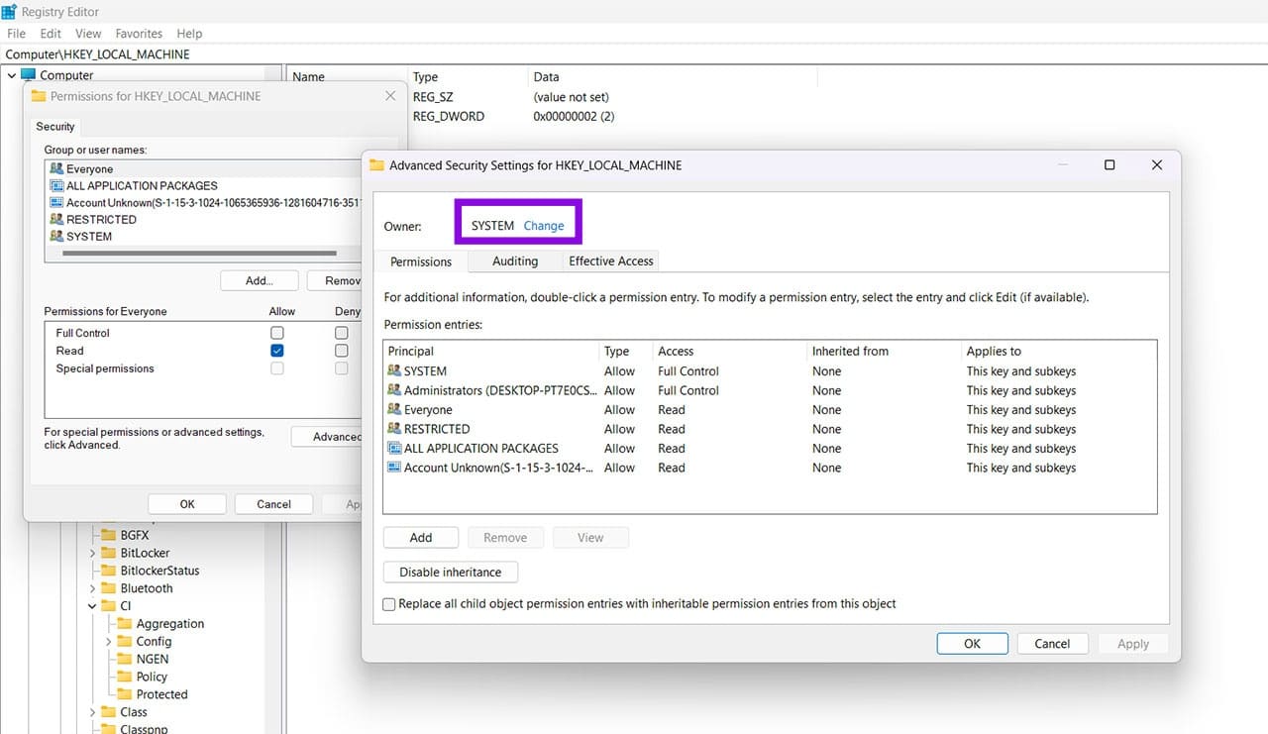
Task: Click the CI folder icon
Action: point(109,606)
